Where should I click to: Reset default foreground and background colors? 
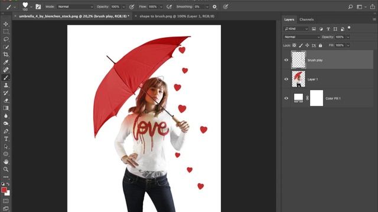3,184
